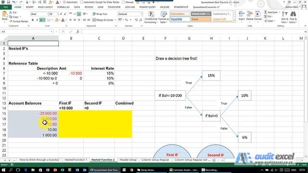Open the General number format dropdown
Image resolution: width=308 pixels, height=173 pixels.
pyautogui.click(x=141, y=14)
